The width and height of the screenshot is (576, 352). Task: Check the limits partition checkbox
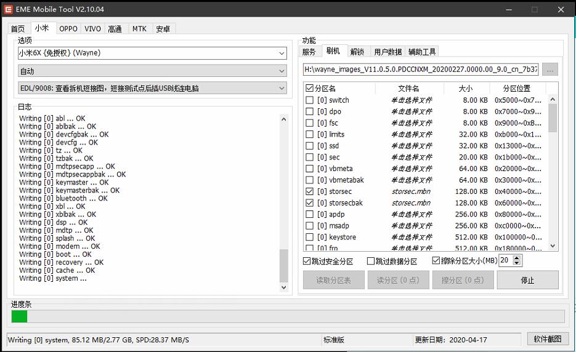coord(310,134)
